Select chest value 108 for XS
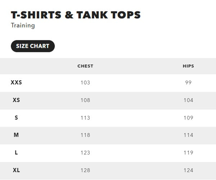 (85, 100)
